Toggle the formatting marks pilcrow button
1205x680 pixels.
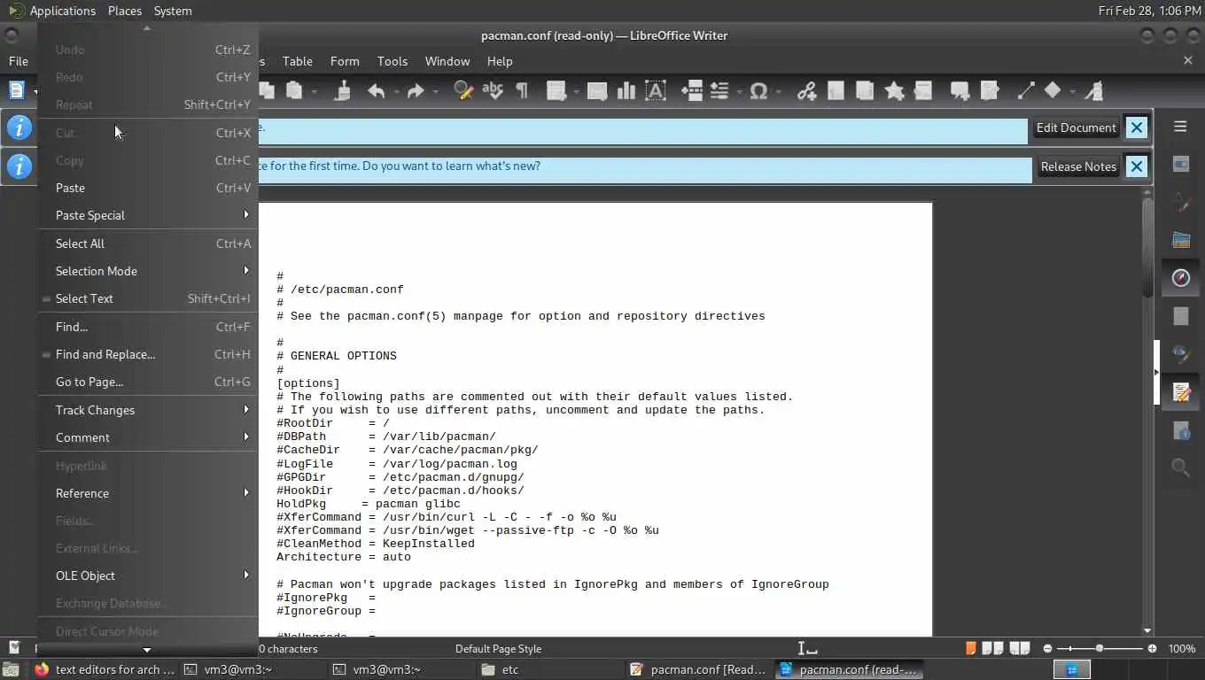[522, 90]
